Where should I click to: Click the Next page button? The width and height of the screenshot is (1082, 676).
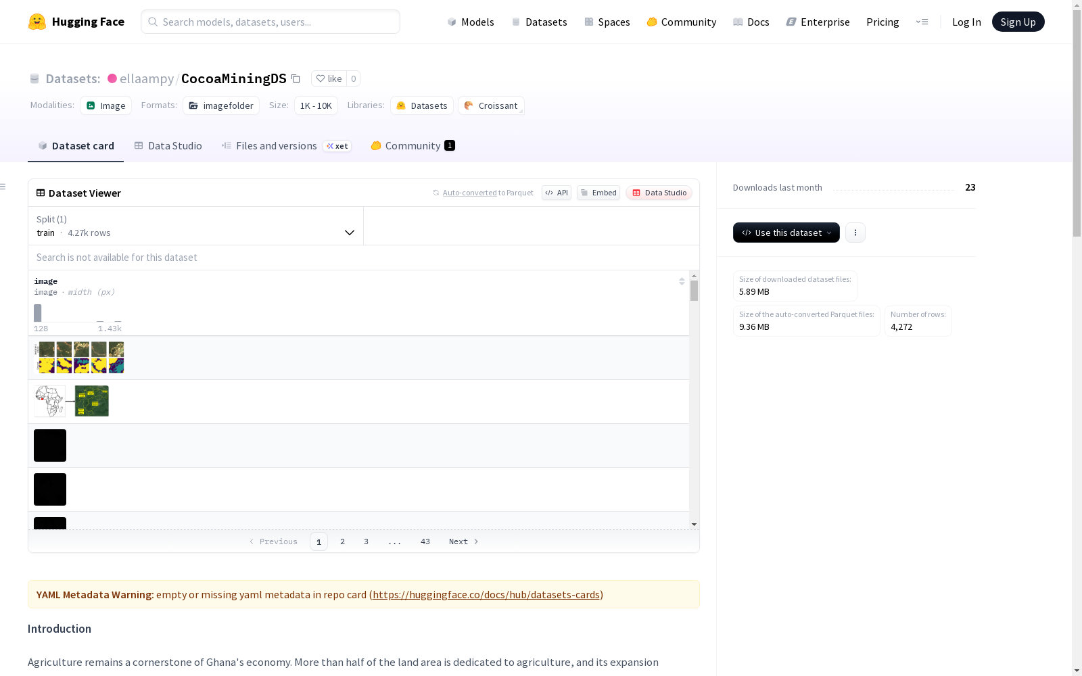coord(464,541)
